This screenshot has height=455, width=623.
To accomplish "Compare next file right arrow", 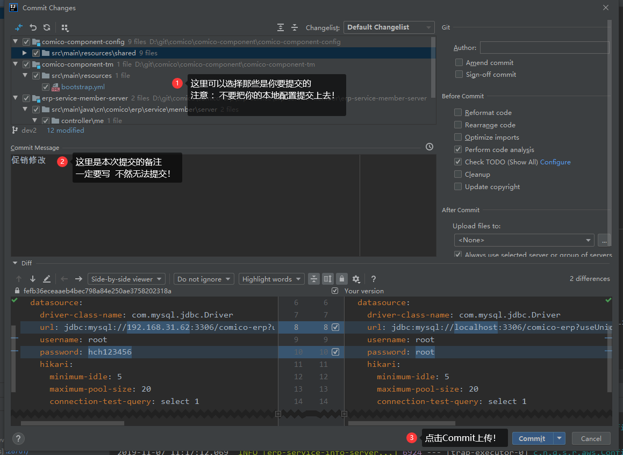I will click(78, 279).
